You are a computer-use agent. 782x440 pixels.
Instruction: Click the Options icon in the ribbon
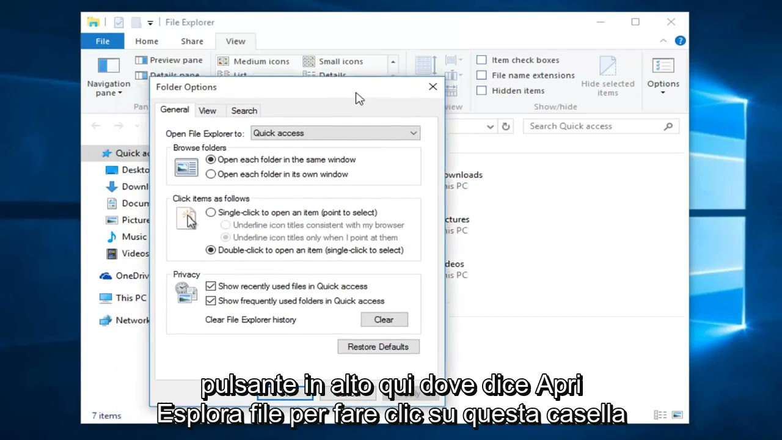[663, 66]
